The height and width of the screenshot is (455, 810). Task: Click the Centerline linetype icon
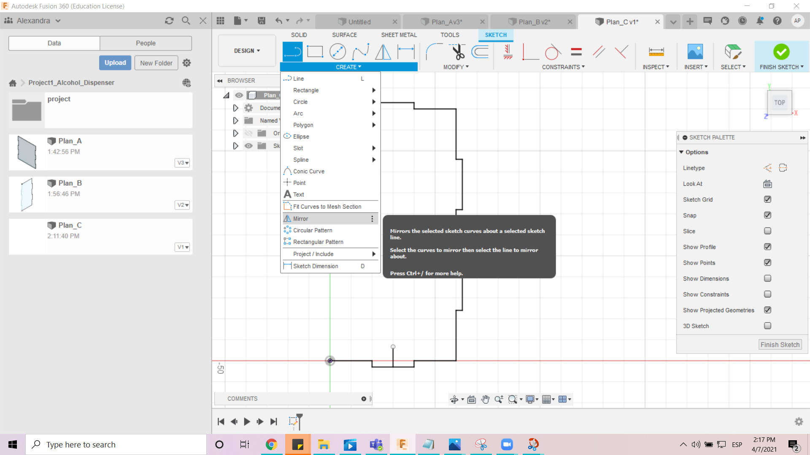(783, 168)
